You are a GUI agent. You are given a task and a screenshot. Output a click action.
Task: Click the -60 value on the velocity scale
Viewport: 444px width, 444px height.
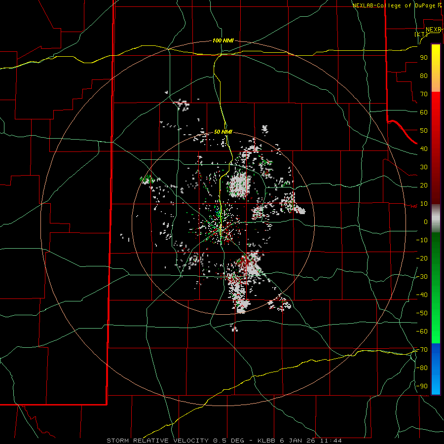422,332
